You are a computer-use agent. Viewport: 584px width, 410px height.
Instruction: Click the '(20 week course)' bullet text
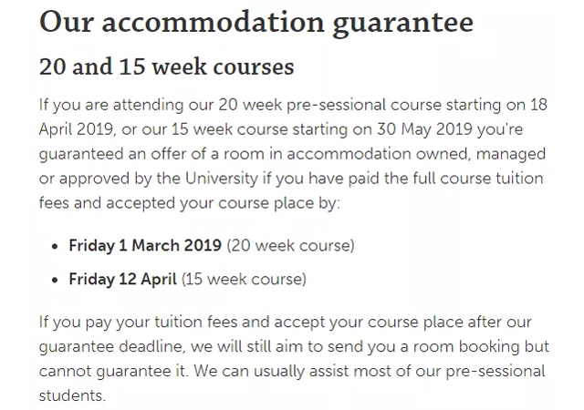tap(290, 245)
